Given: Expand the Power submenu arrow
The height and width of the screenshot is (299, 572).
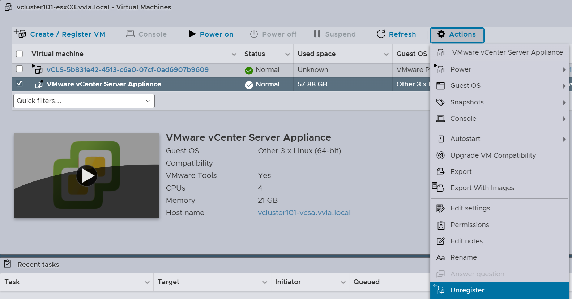Looking at the screenshot, I should (x=564, y=69).
